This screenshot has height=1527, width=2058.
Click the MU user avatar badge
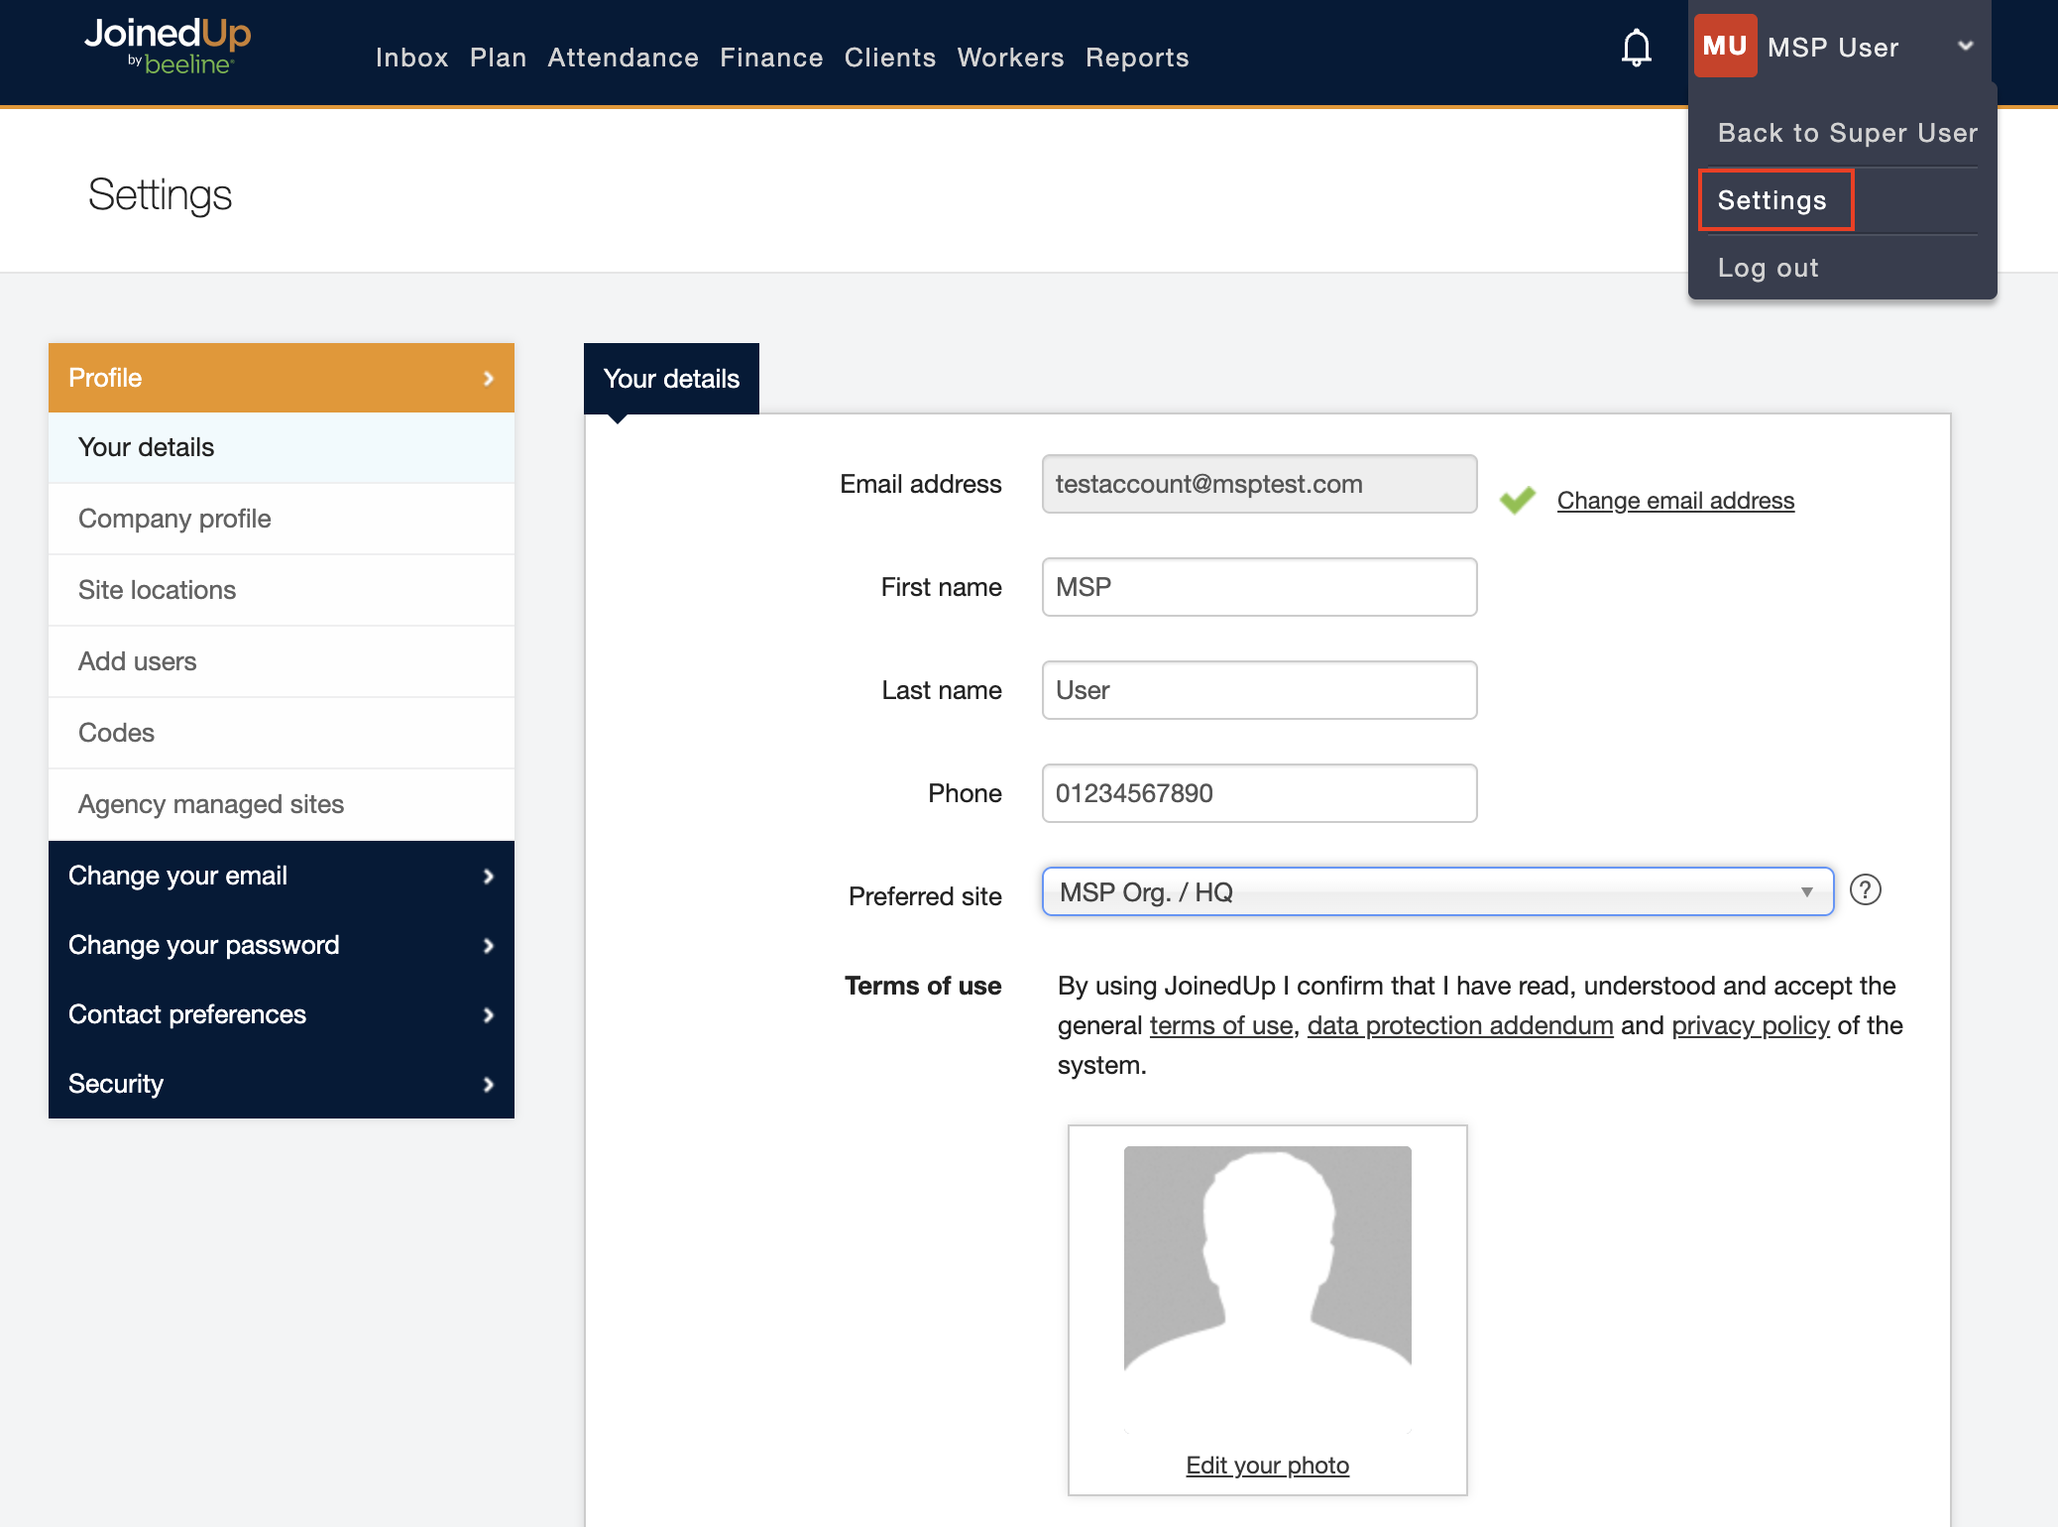click(x=1724, y=46)
